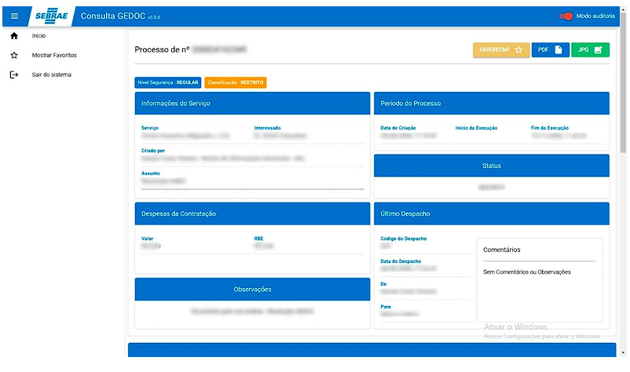Click the Classificação - RESTRITO badge
Screen dimensions: 630x372
tap(236, 82)
